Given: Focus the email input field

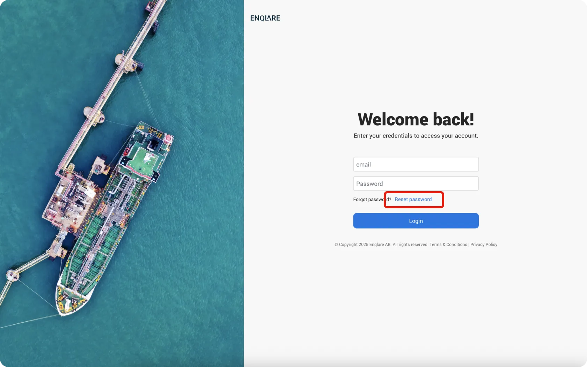Looking at the screenshot, I should coord(416,164).
